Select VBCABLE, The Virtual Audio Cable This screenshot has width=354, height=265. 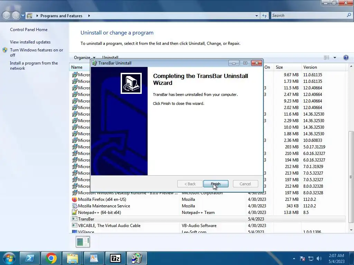(x=109, y=225)
